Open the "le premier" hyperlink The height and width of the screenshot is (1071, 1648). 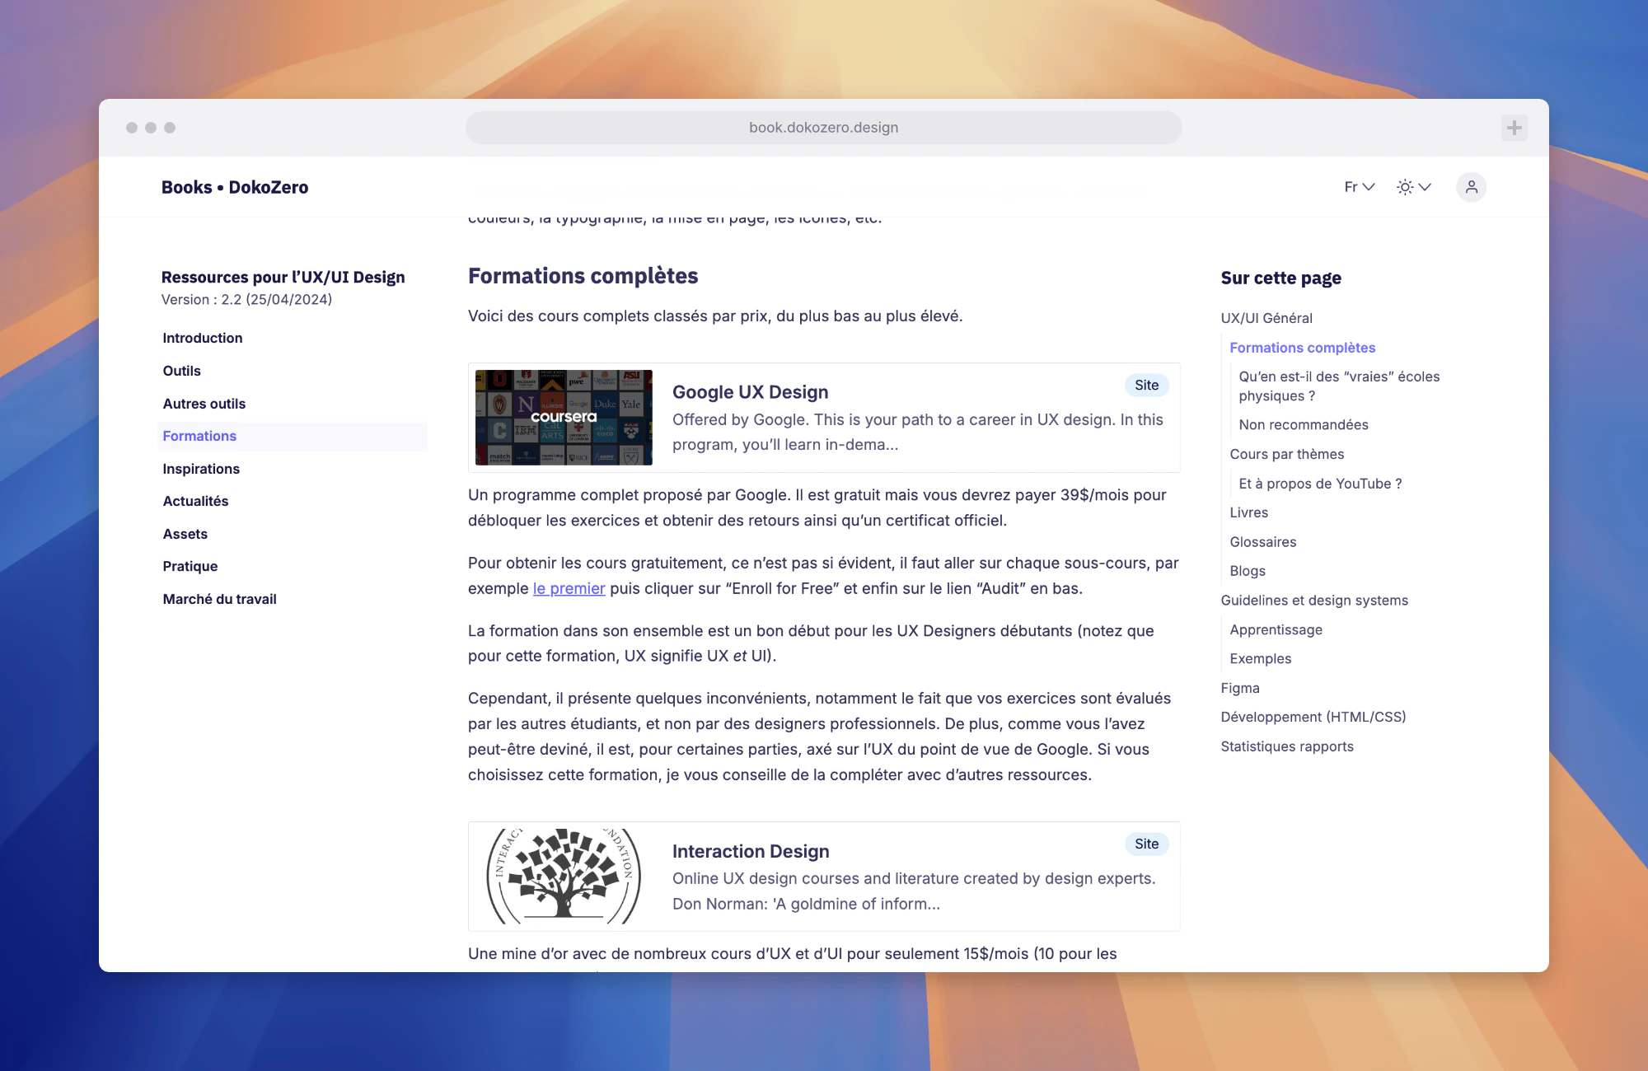point(569,588)
